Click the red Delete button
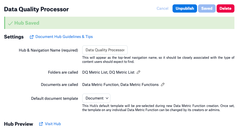The height and width of the screenshot is (129, 245). 225,8
